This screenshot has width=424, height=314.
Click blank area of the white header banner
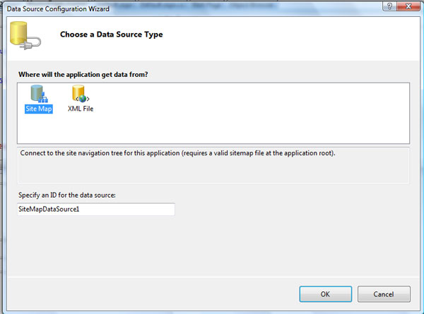click(297, 39)
